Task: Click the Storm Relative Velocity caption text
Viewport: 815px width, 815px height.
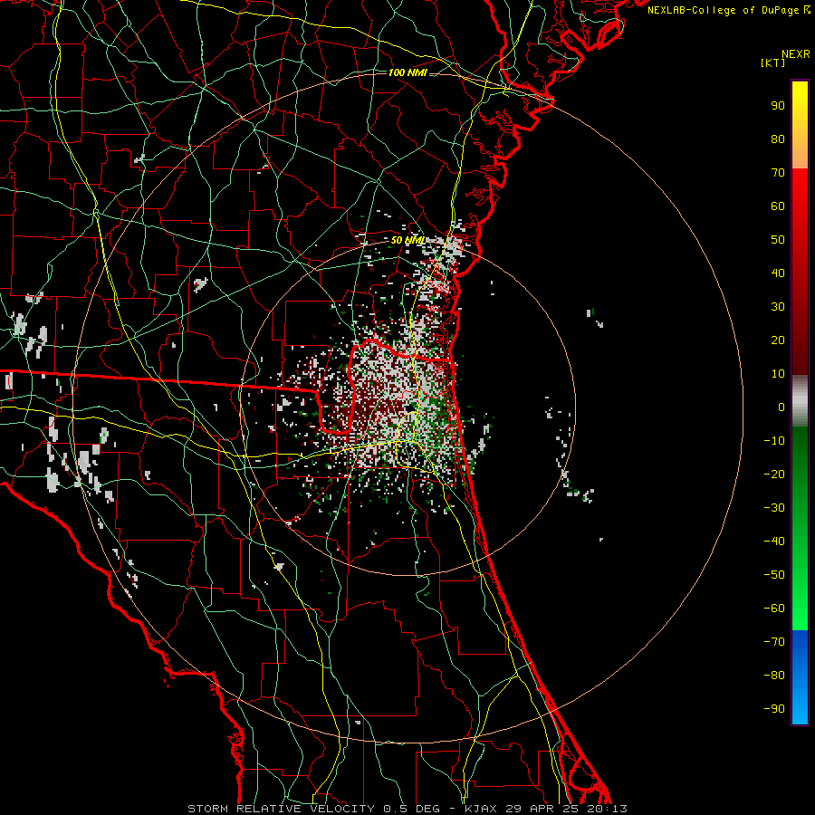Action: click(x=407, y=809)
